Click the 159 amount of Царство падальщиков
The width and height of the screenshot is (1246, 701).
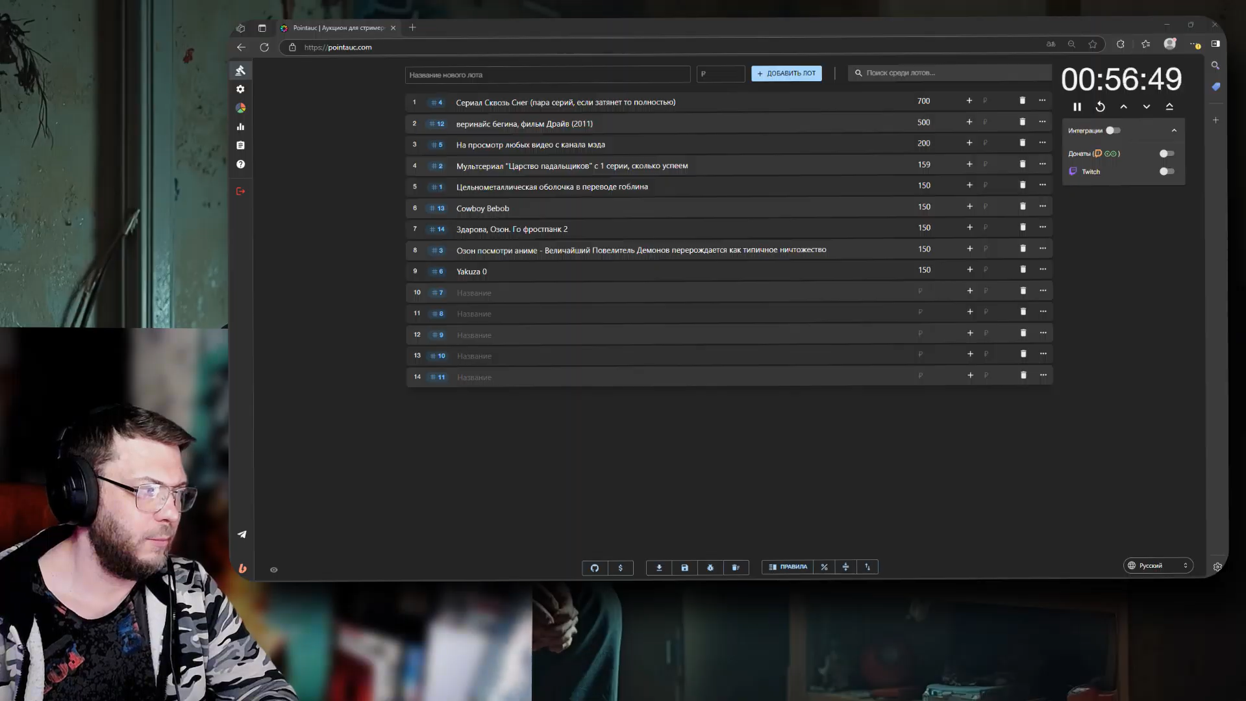923,164
